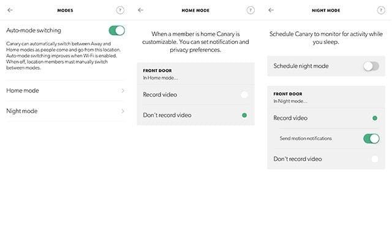
Task: Select Record video in Night mode
Action: (375, 118)
